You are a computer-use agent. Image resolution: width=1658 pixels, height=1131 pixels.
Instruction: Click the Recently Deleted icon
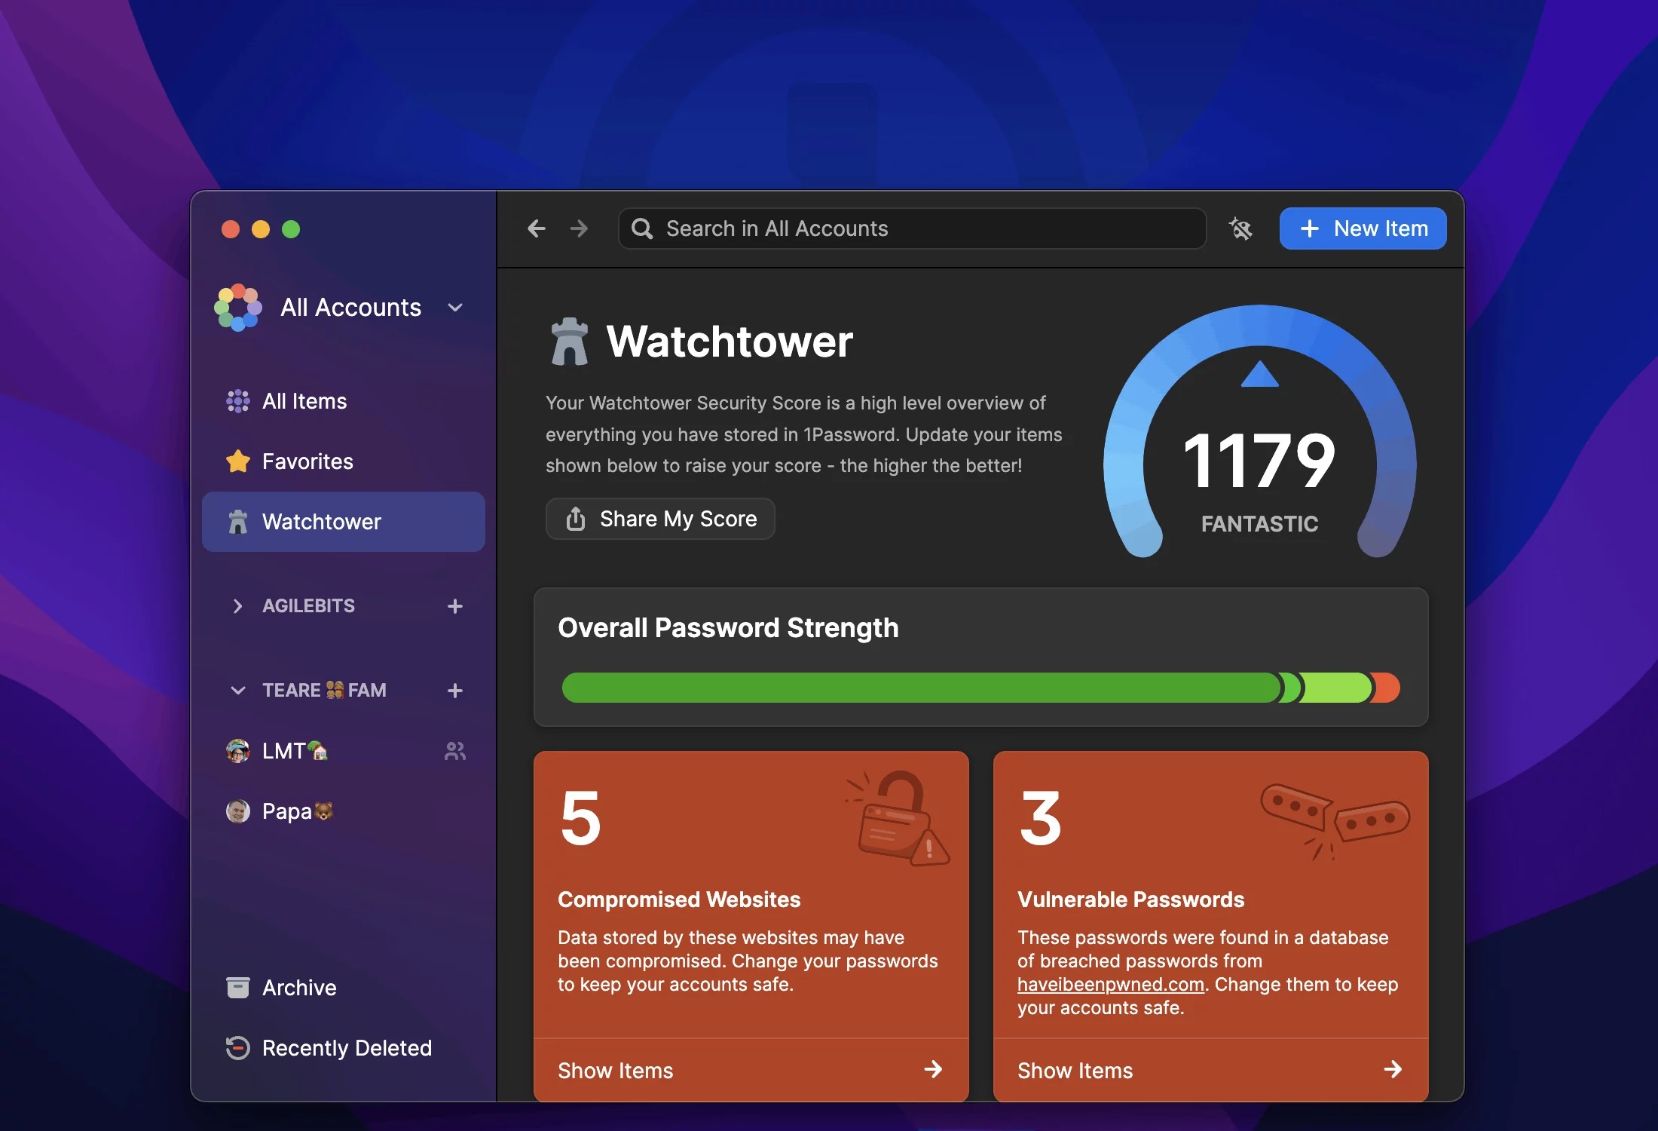coord(237,1047)
